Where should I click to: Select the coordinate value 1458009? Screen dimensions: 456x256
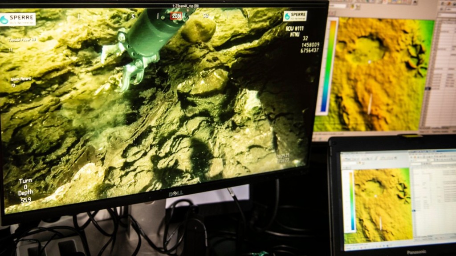tap(310, 45)
